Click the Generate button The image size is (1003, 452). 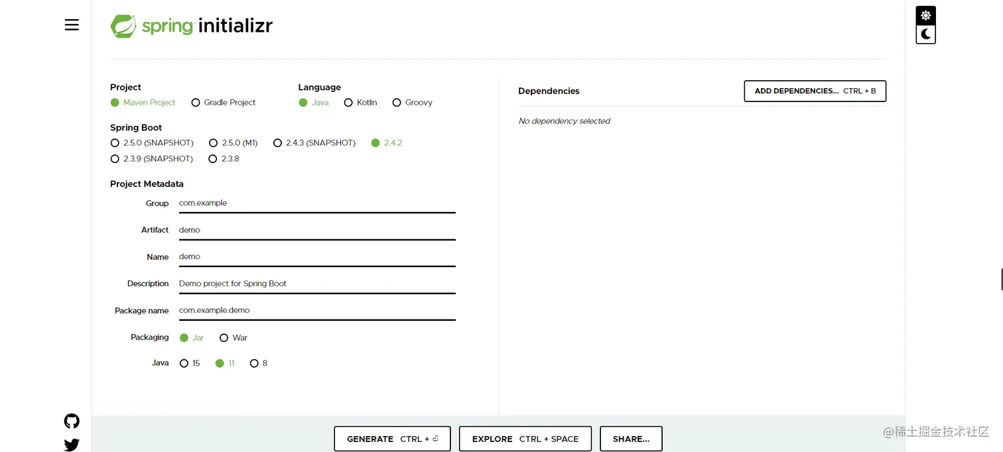(x=392, y=439)
